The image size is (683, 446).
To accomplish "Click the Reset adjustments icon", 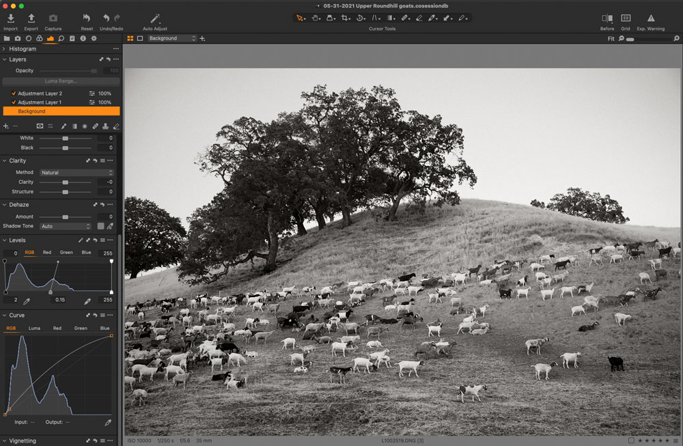I will [x=87, y=18].
